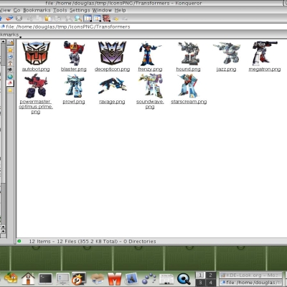Launch the Q magnifier panel icon
Image resolution: width=287 pixels, height=287 pixels.
tap(184, 278)
